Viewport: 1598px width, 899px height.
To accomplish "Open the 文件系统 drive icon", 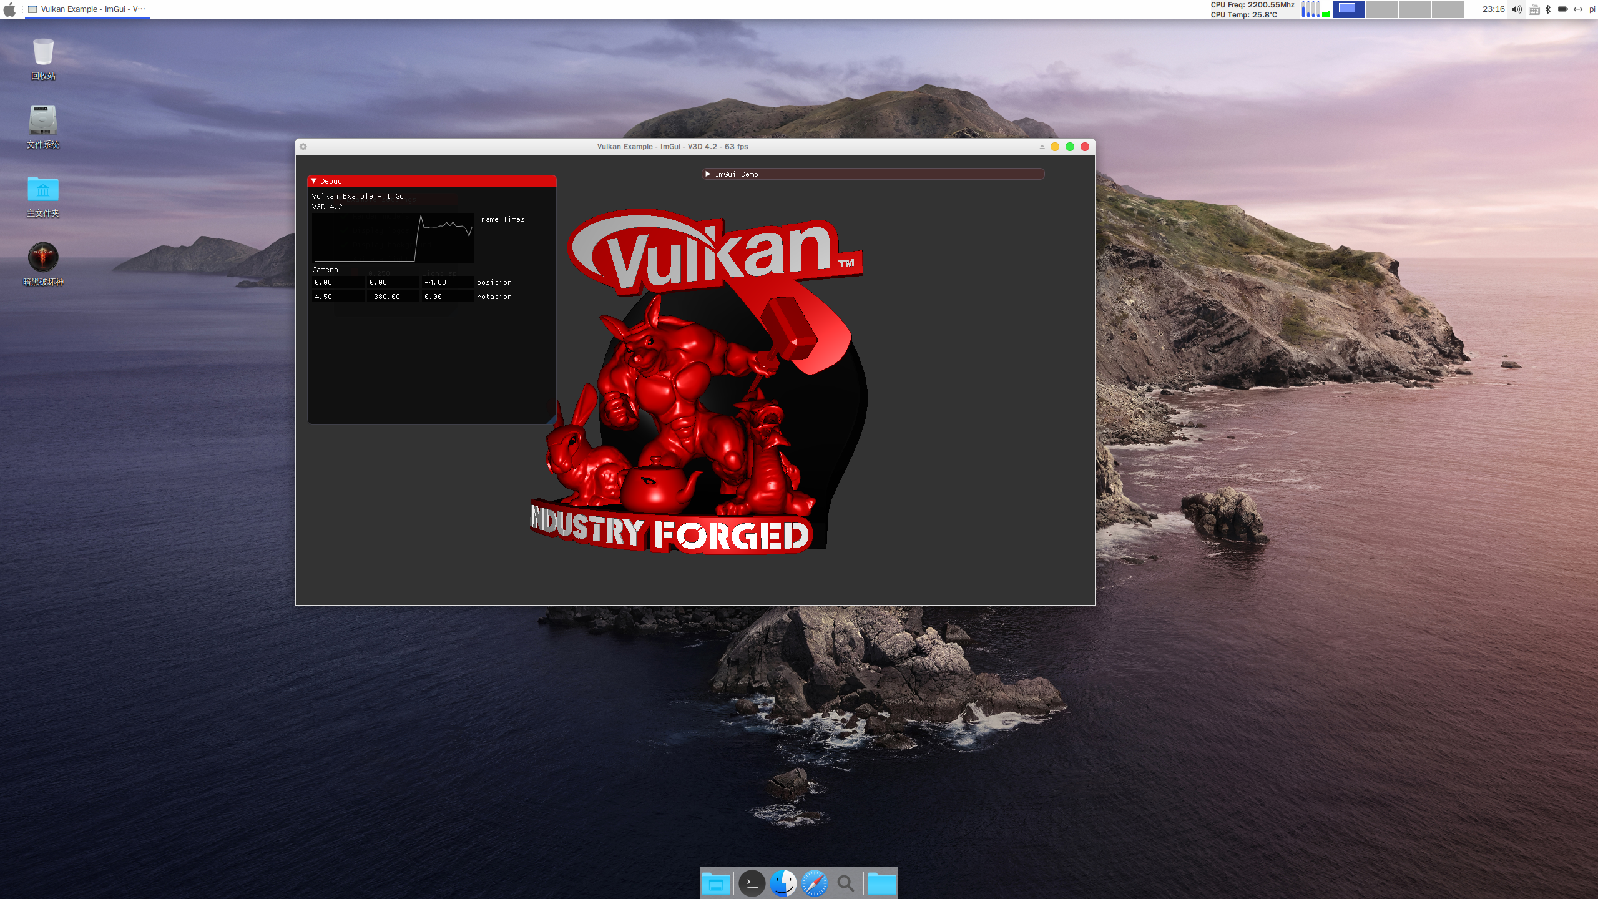I will coord(43,120).
